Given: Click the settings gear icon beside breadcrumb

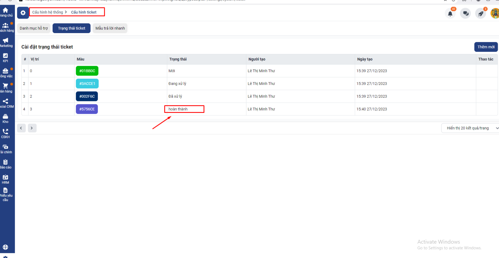Looking at the screenshot, I should click(x=23, y=13).
